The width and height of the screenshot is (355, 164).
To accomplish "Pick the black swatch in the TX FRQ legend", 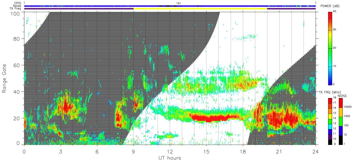I will click(330, 142).
